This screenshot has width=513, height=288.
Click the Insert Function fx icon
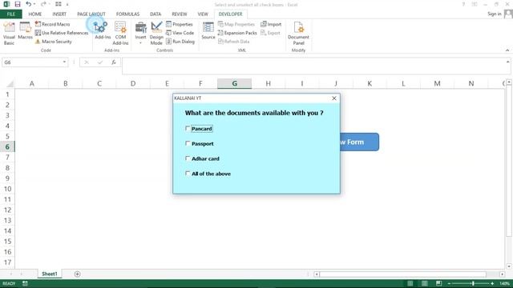click(114, 62)
